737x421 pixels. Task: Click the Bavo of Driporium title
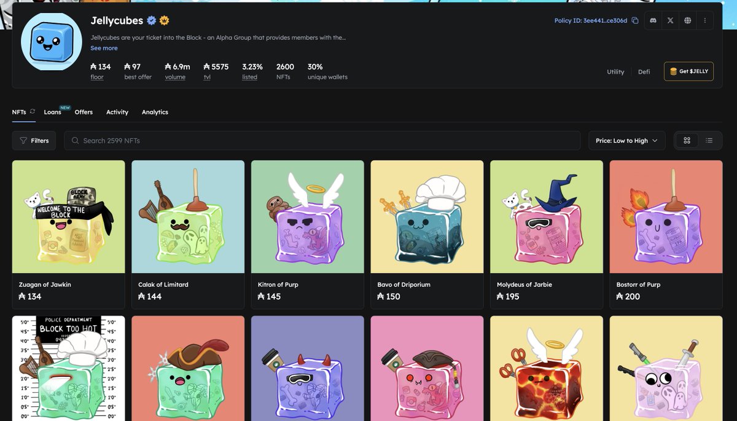404,285
